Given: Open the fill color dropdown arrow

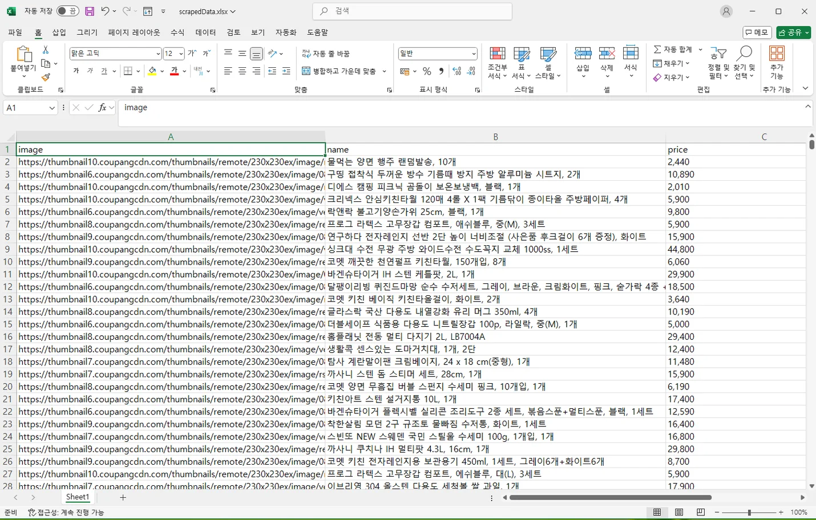Looking at the screenshot, I should [x=162, y=71].
